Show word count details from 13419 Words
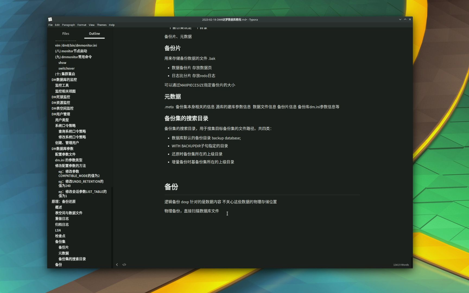Image resolution: width=469 pixels, height=293 pixels. 401,265
